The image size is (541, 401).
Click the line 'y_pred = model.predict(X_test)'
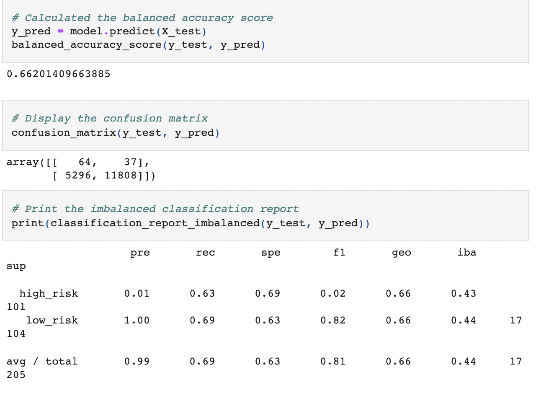tap(109, 31)
